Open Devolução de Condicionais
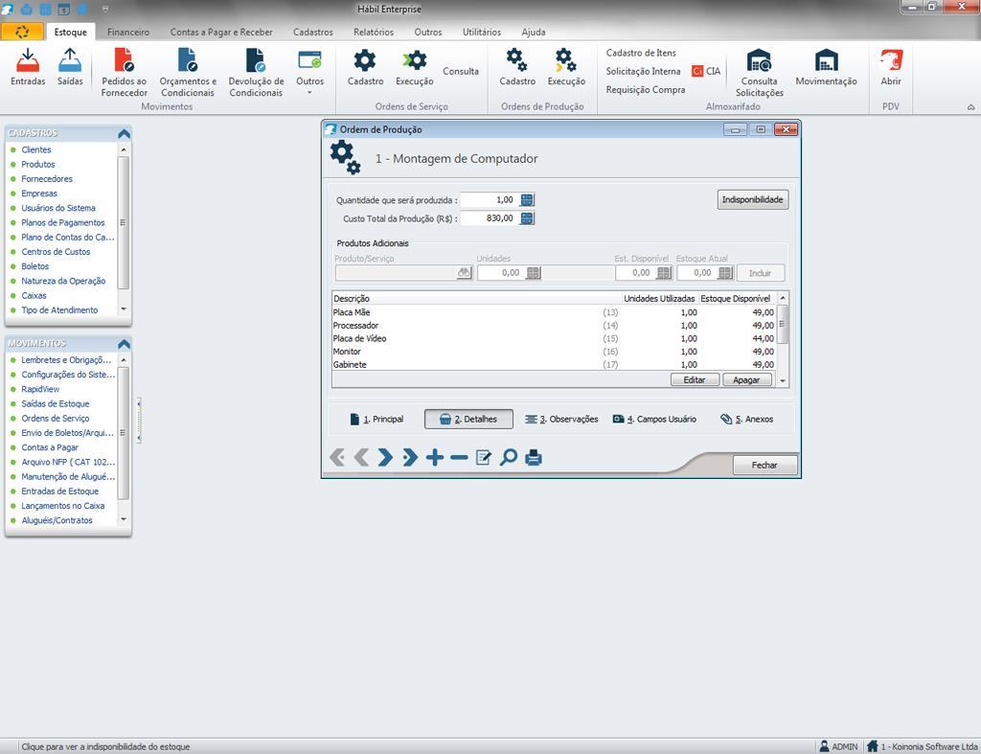Viewport: 981px width, 754px height. coord(256,73)
